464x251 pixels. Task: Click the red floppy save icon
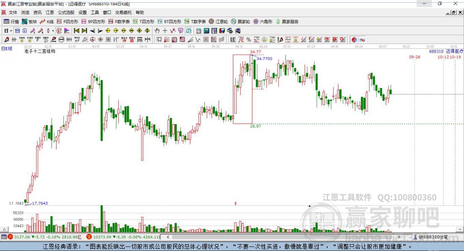click(x=222, y=31)
